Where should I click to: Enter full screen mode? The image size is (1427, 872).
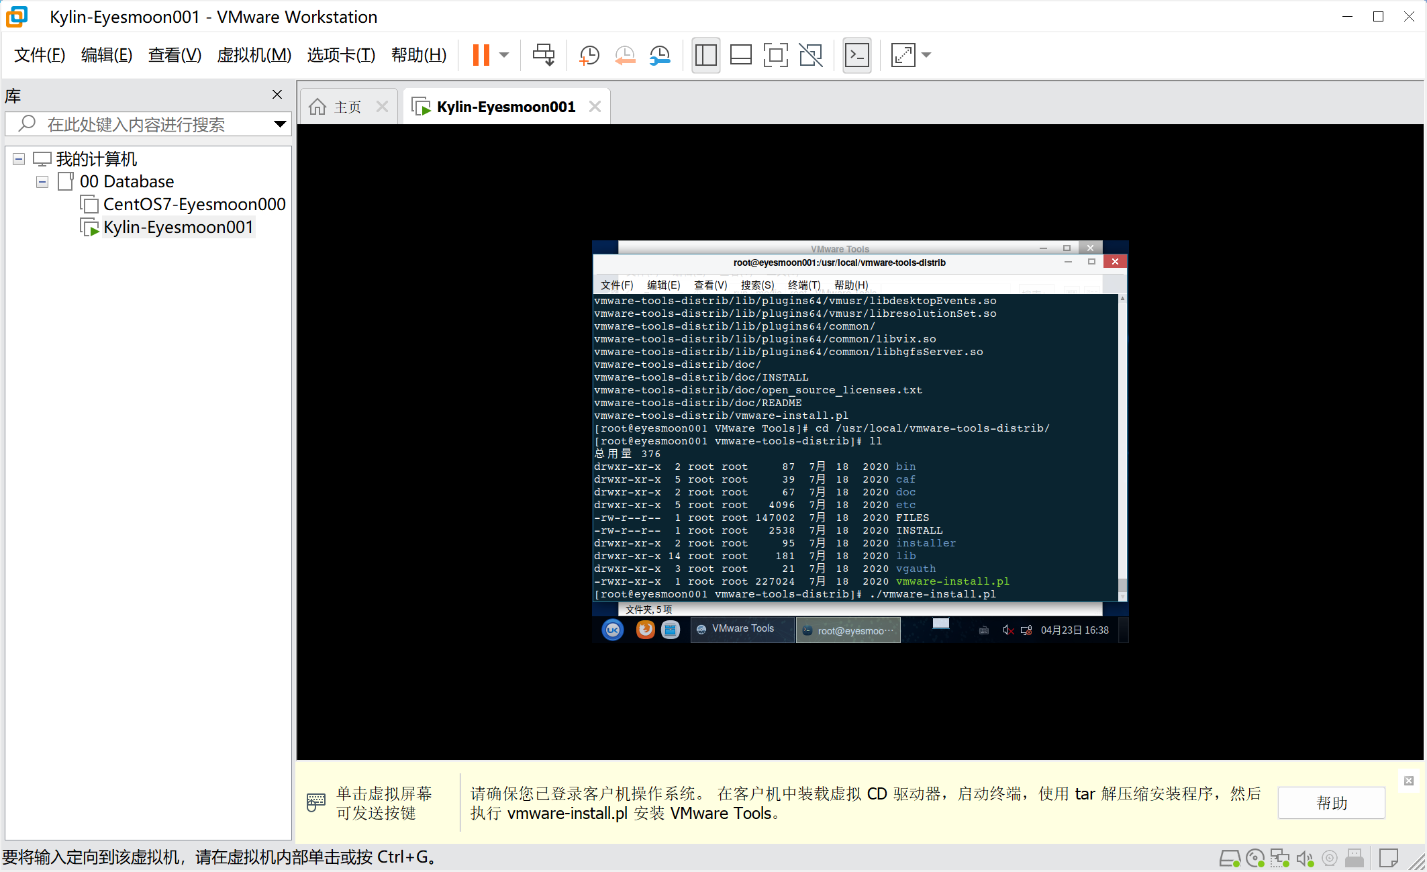775,55
